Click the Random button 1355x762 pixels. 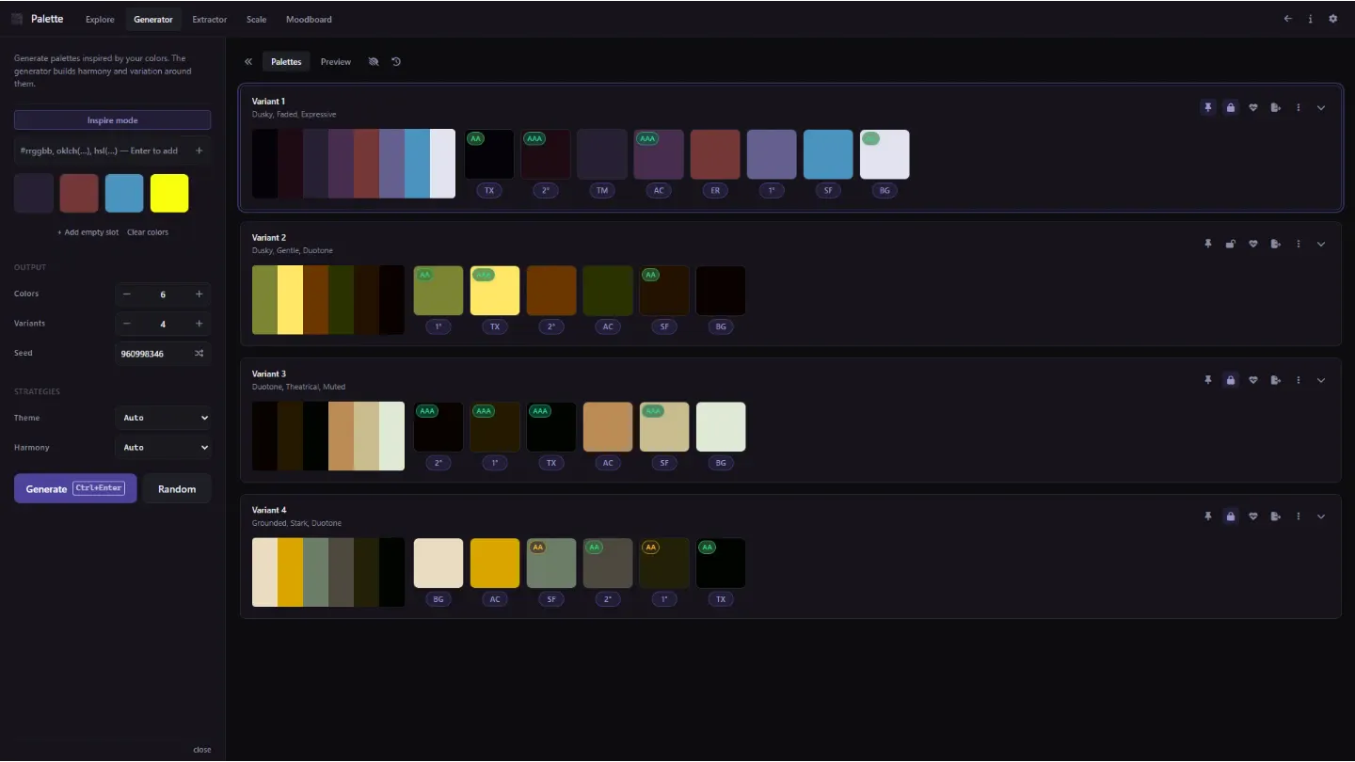(x=177, y=488)
